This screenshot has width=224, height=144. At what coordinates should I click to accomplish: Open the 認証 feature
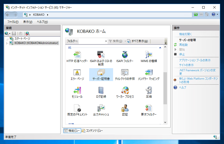[125, 110]
